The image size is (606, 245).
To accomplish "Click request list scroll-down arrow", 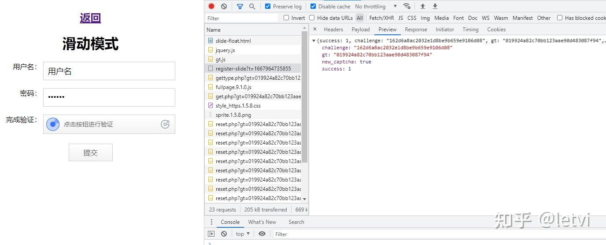I will 305,199.
